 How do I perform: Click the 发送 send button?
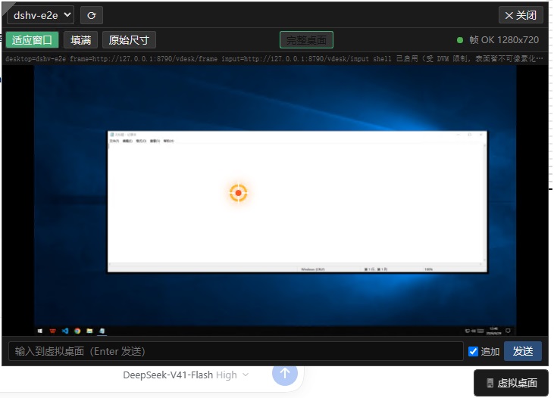523,351
